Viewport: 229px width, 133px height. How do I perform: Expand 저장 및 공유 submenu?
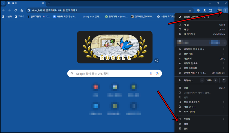(x=202, y=107)
